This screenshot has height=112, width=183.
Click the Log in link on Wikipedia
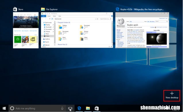[x=166, y=19]
